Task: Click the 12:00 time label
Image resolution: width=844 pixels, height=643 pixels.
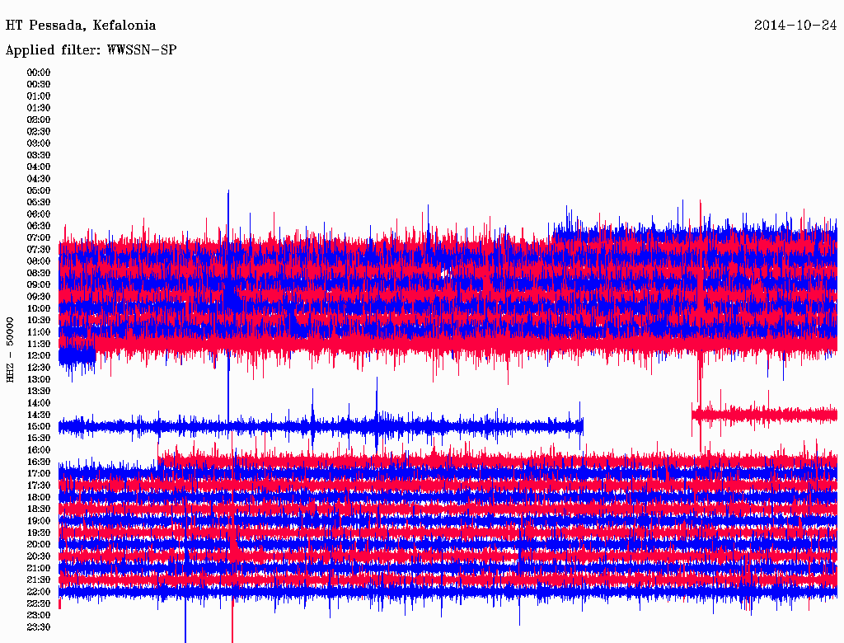Action: pyautogui.click(x=39, y=355)
